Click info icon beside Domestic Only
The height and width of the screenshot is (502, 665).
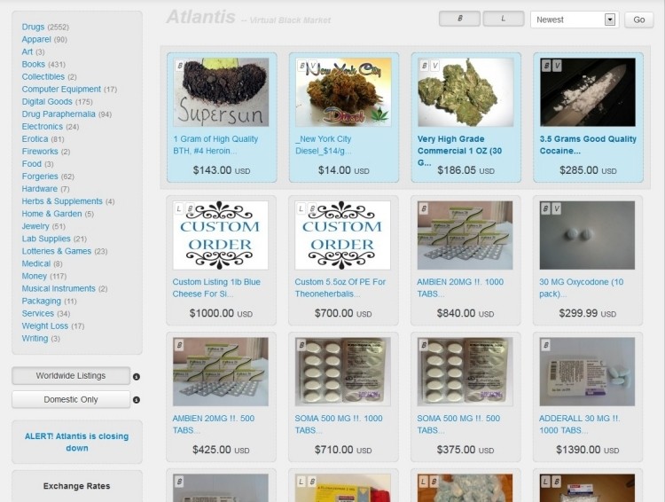click(137, 400)
